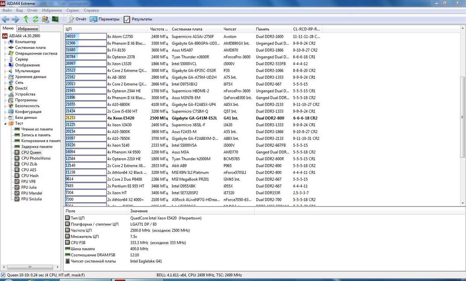Expand the Хранение данных tree node
466x281 pixels.
pyautogui.click(x=5, y=77)
